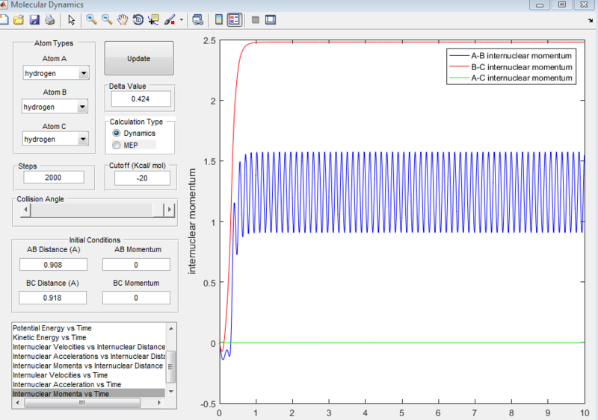Activate the Pan hand tool

coord(123,20)
